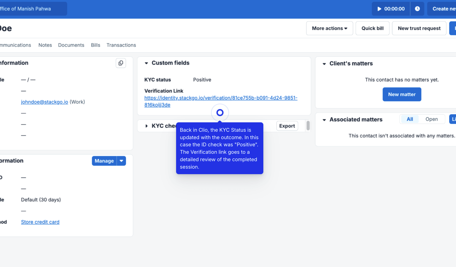Start the timer with the play icon
The image size is (456, 267).
pyautogui.click(x=380, y=9)
